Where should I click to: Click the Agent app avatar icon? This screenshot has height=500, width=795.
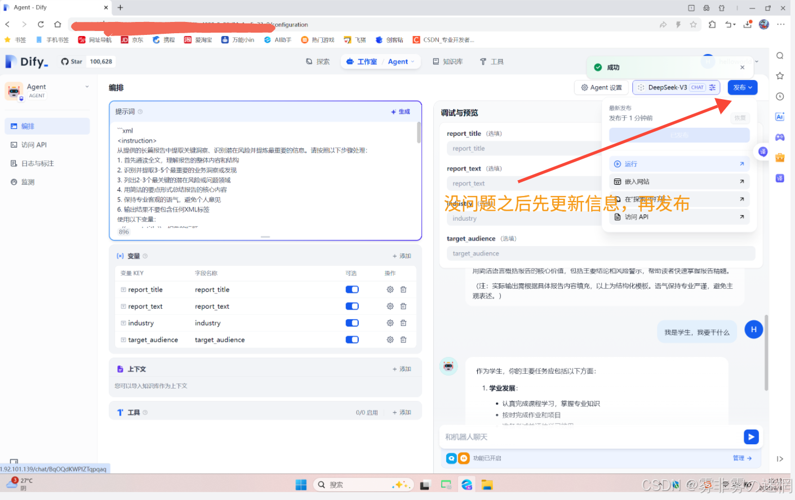(x=14, y=91)
